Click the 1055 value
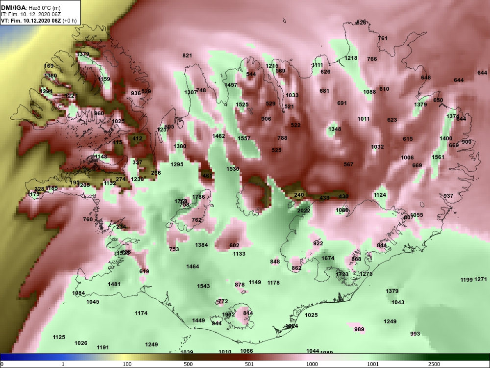Screen dimensions: 490x368 click(416, 215)
